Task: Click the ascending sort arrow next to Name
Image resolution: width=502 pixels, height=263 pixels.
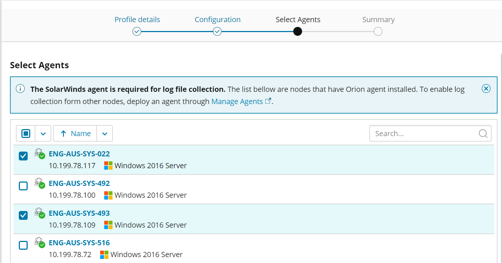Action: (x=63, y=134)
